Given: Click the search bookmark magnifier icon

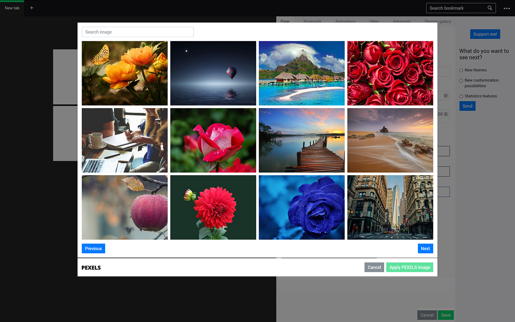Looking at the screenshot, I should (x=490, y=8).
